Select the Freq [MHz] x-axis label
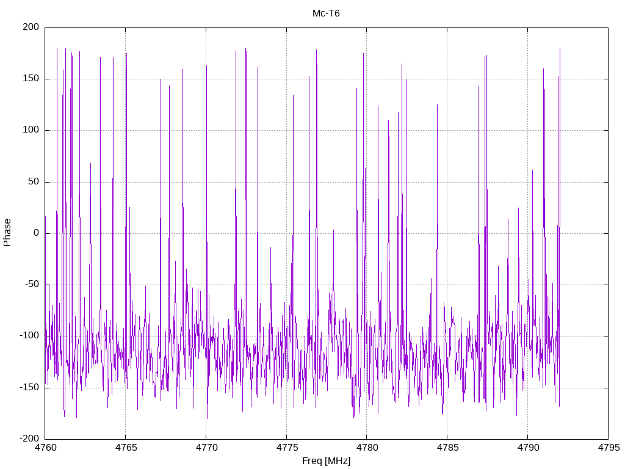The height and width of the screenshot is (469, 625). click(x=326, y=461)
